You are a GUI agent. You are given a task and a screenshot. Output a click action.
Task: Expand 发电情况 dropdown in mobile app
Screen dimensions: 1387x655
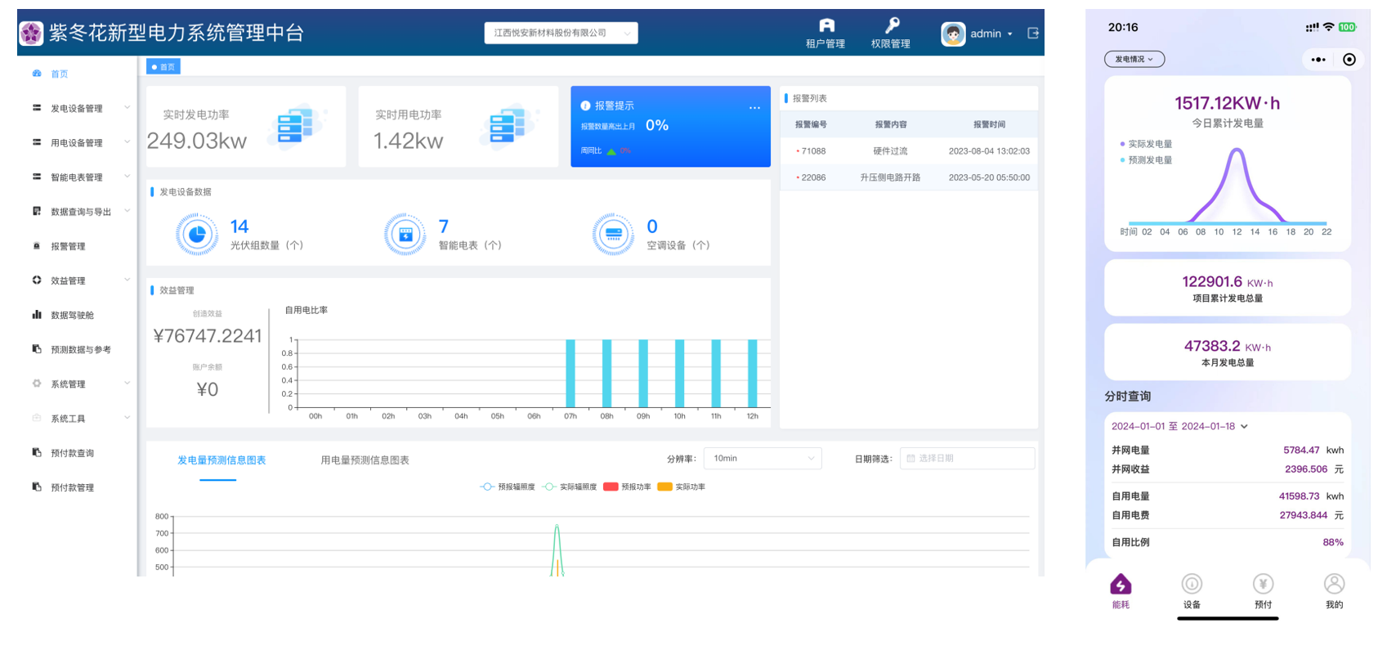[x=1134, y=60]
